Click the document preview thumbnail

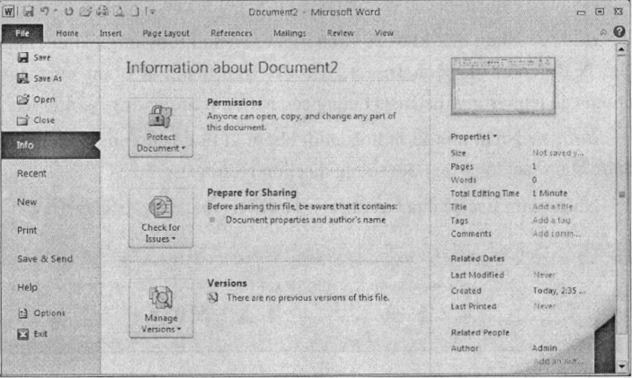click(x=503, y=85)
